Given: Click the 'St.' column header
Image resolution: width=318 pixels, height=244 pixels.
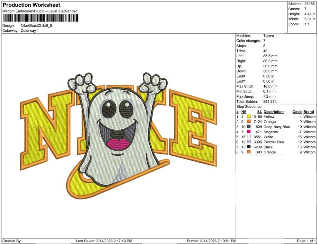Looking at the screenshot, I should pyautogui.click(x=260, y=111).
